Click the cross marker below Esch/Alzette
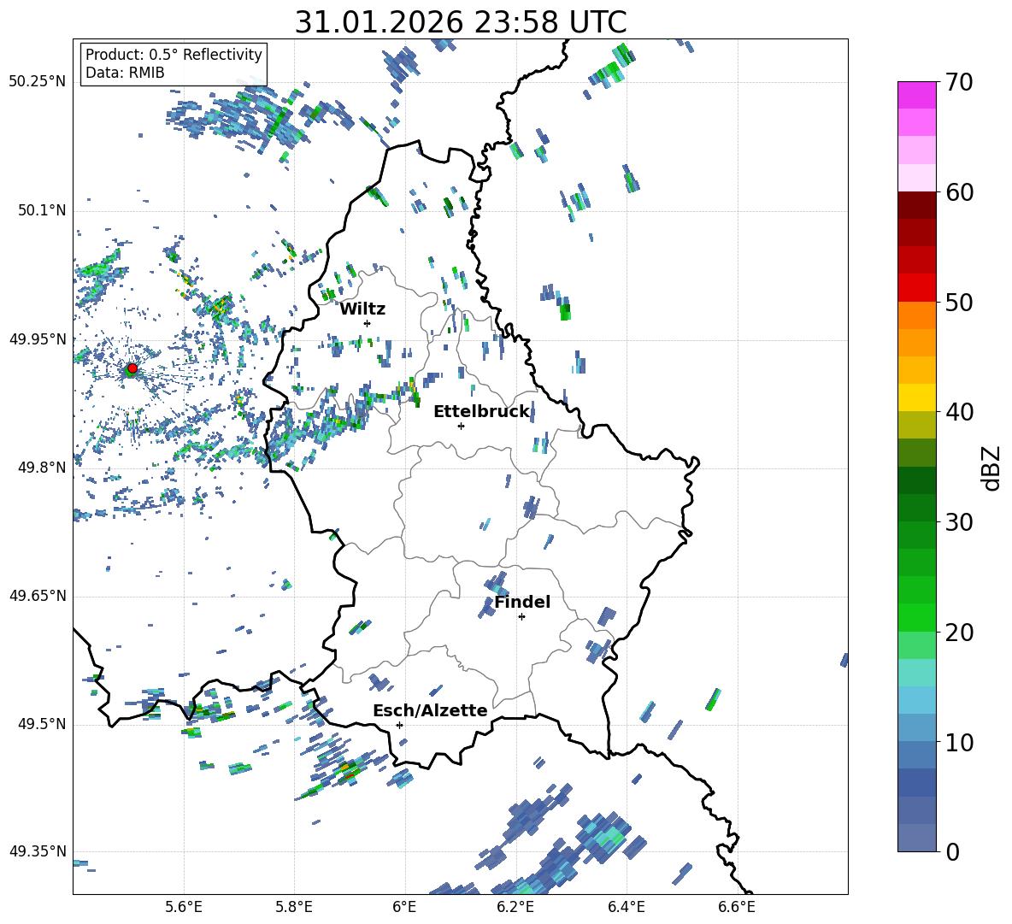Image resolution: width=1012 pixels, height=924 pixels. pyautogui.click(x=399, y=725)
